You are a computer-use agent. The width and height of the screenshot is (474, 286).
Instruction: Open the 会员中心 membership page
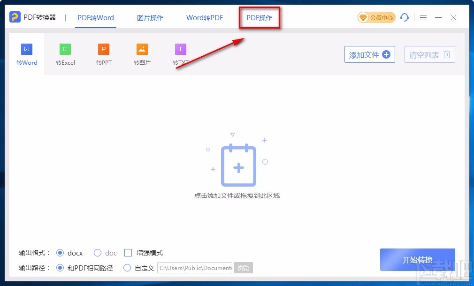click(x=376, y=17)
